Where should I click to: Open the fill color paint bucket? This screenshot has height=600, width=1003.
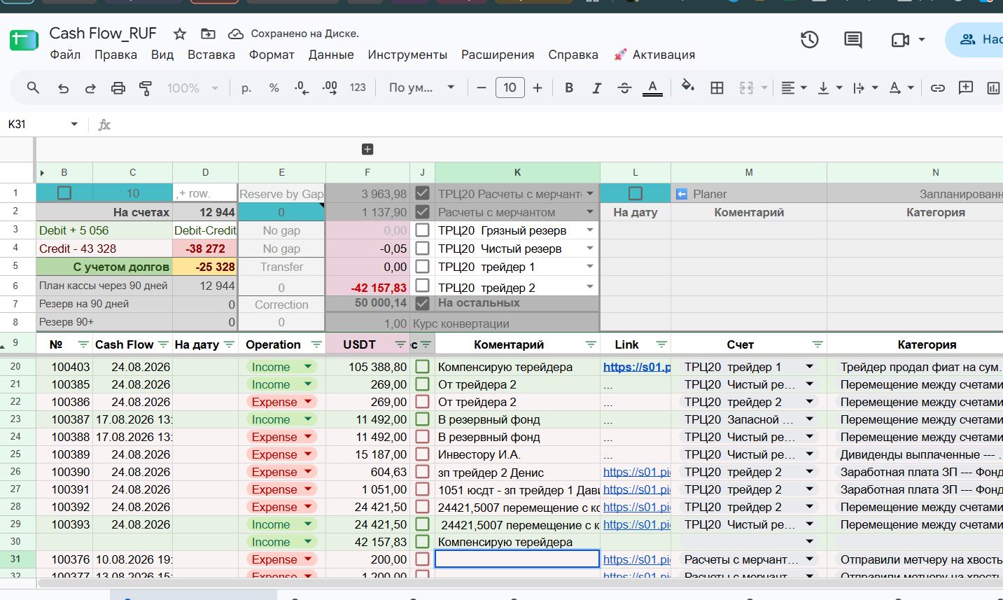[688, 87]
